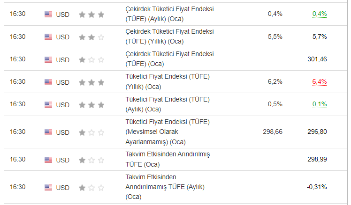The width and height of the screenshot is (351, 205).
Task: Open Çekirdek Tüketici Fiyat Endeksi (Aylık) event
Action: click(169, 14)
